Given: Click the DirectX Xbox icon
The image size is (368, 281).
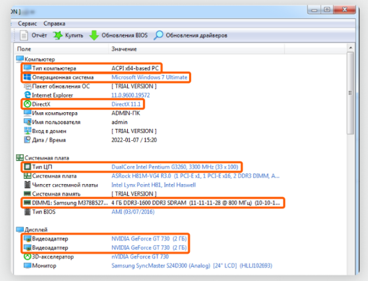Looking at the screenshot, I should click(x=27, y=104).
